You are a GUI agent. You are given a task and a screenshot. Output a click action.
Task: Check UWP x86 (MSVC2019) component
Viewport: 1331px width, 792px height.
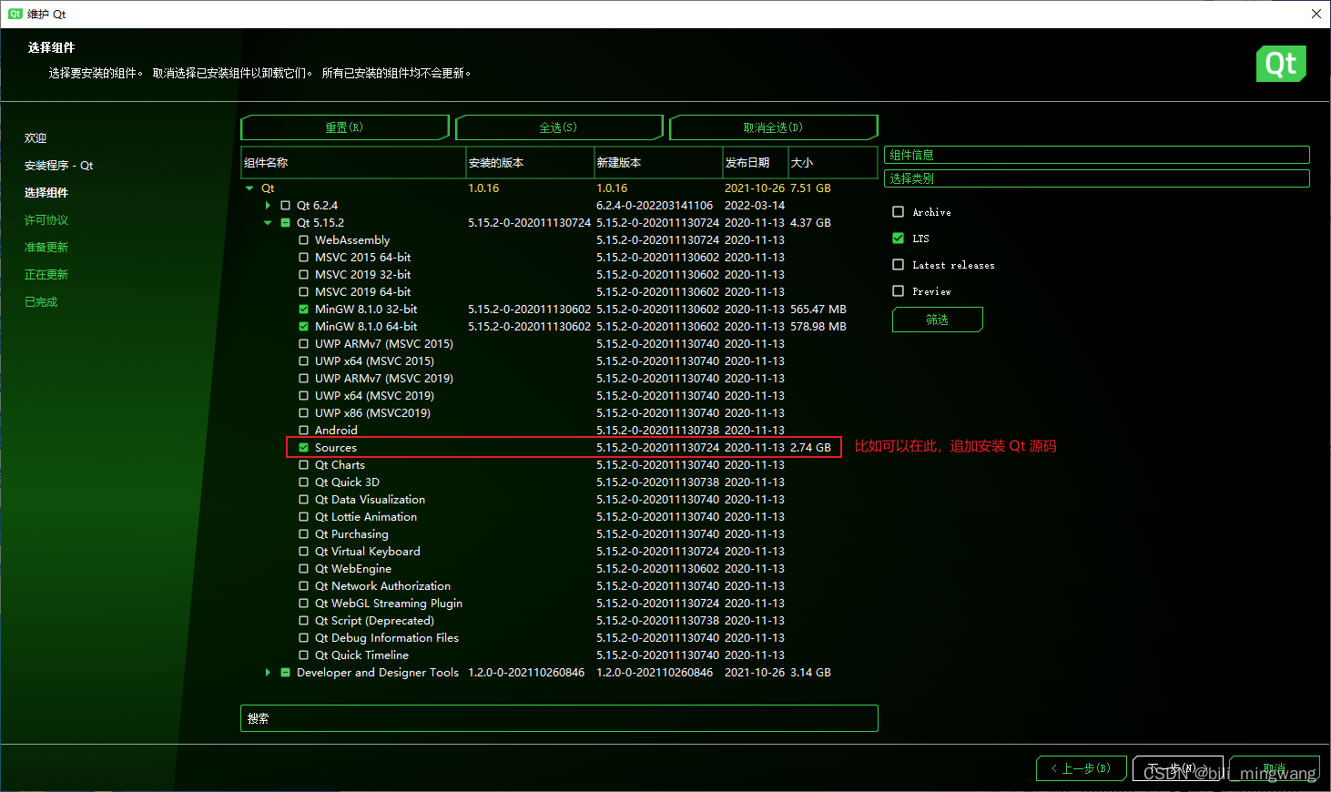[x=304, y=413]
